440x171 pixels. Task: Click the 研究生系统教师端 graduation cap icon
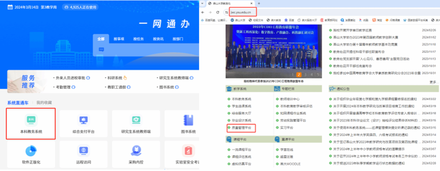click(x=136, y=120)
